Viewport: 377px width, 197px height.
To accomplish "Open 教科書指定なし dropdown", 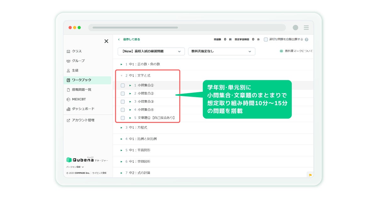I will tap(222, 51).
